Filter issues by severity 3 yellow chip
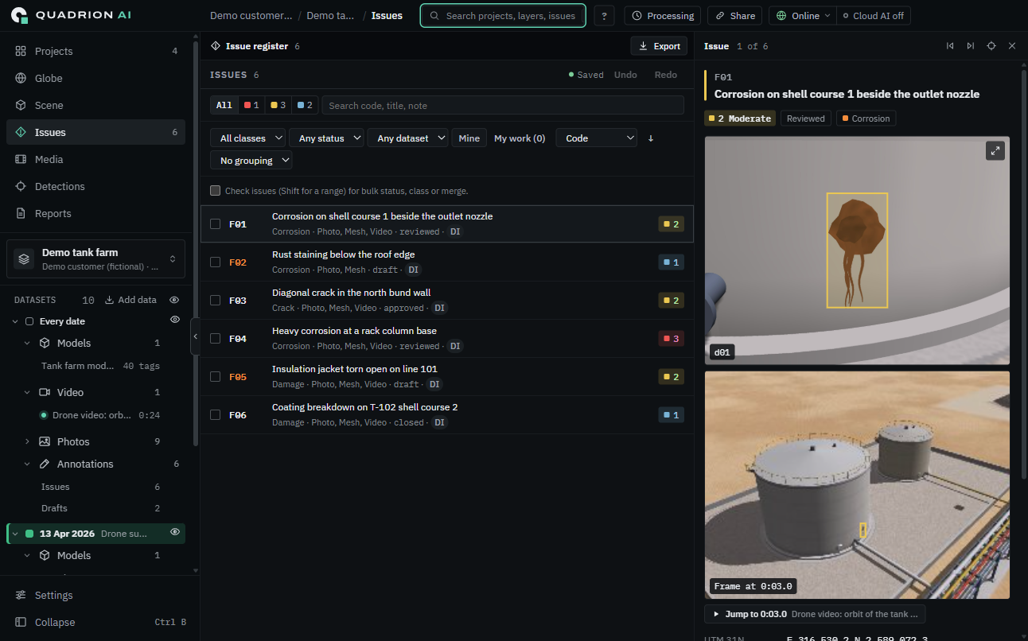Image resolution: width=1028 pixels, height=641 pixels. 278,105
